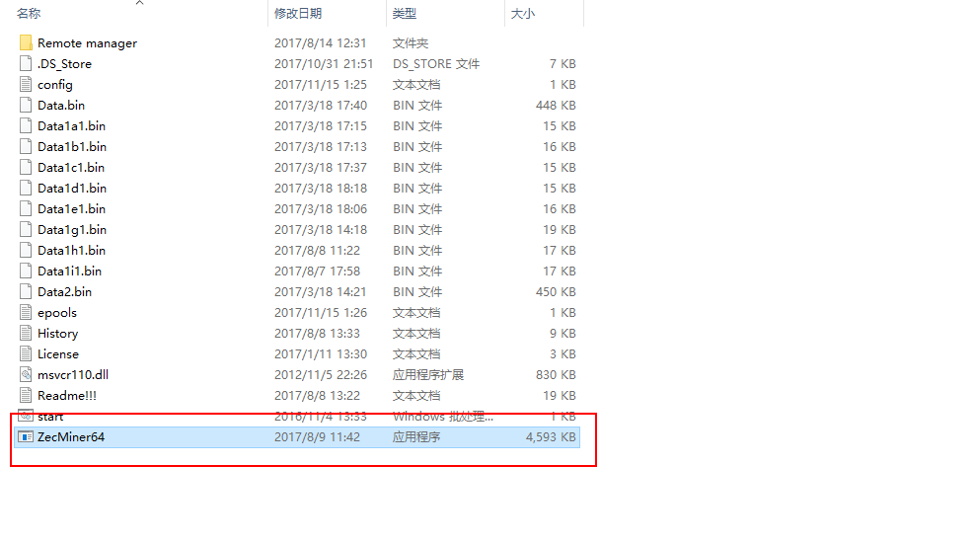Click the epools text file icon

tap(26, 313)
